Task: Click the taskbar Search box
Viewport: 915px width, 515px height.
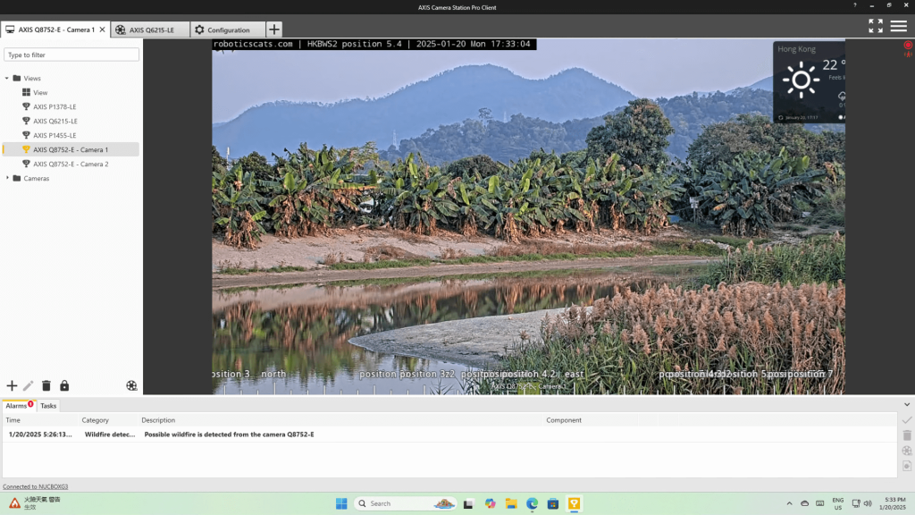Action: pyautogui.click(x=406, y=503)
